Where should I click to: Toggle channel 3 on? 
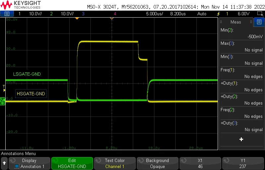(83, 14)
